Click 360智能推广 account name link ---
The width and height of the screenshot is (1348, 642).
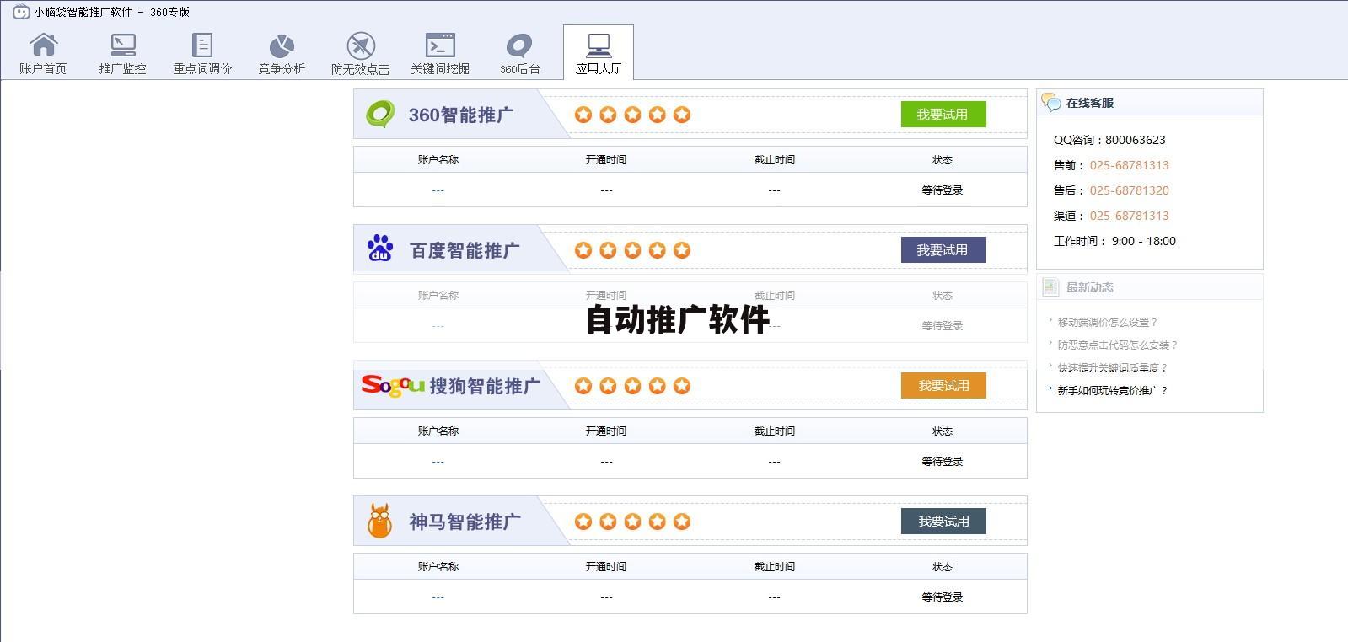click(438, 190)
